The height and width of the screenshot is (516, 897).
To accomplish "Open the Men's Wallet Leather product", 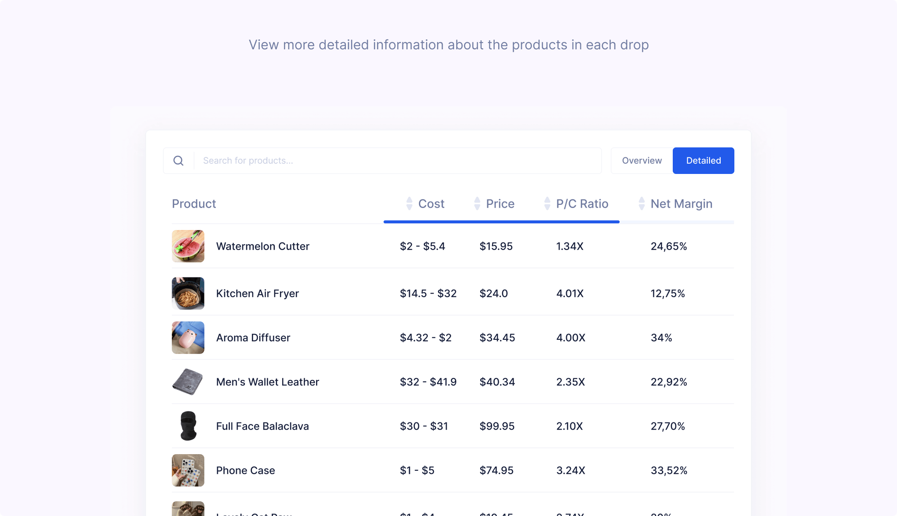I will [x=267, y=382].
